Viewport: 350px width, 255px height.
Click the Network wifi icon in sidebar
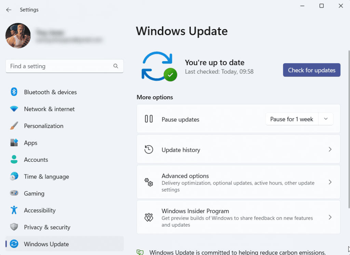pos(14,109)
